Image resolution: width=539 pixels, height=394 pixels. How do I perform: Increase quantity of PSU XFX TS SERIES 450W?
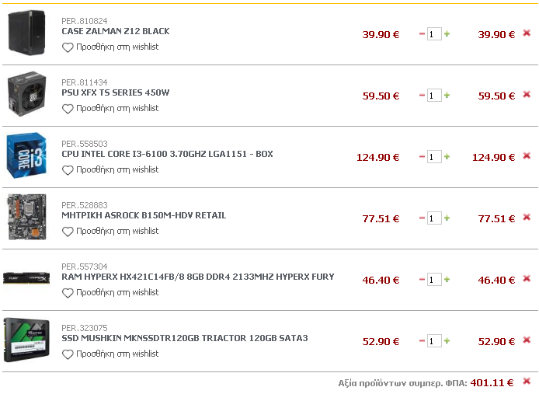pyautogui.click(x=447, y=95)
